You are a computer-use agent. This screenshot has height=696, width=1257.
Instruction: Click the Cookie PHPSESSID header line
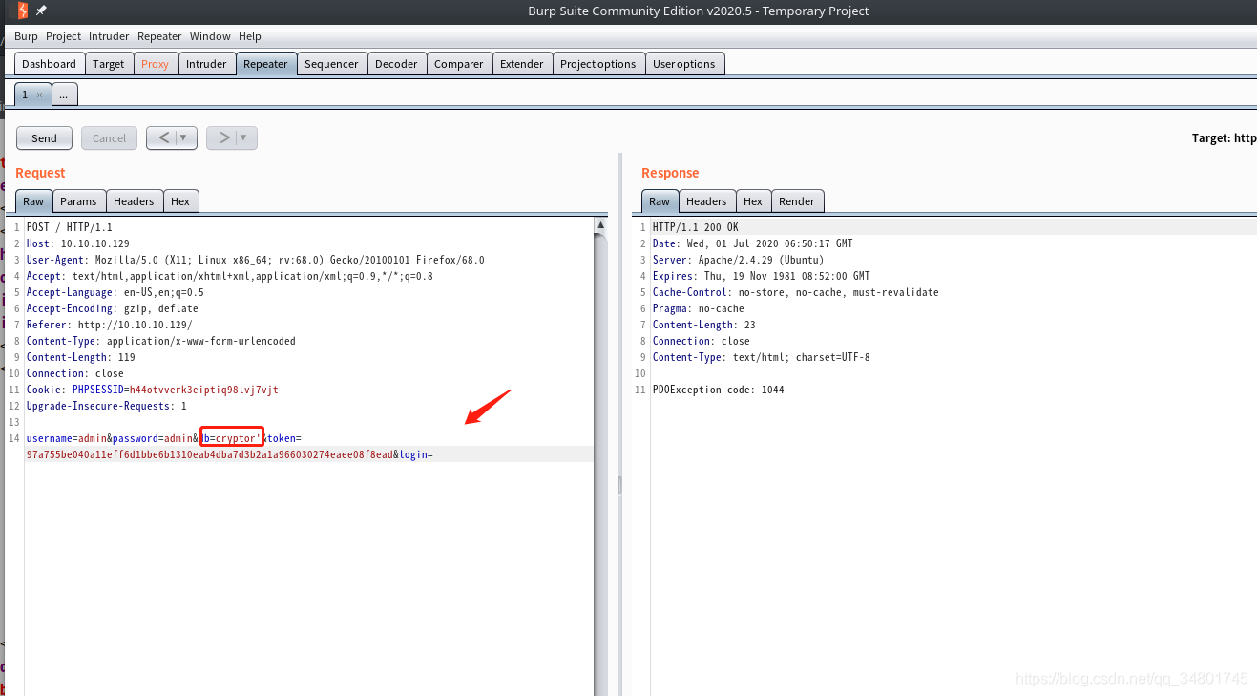(x=153, y=390)
